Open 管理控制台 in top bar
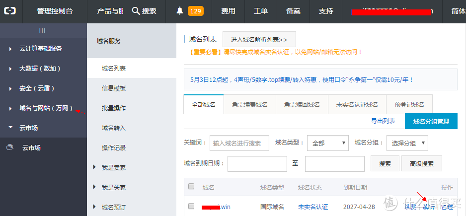Image resolution: width=466 pixels, height=216 pixels. tap(55, 11)
